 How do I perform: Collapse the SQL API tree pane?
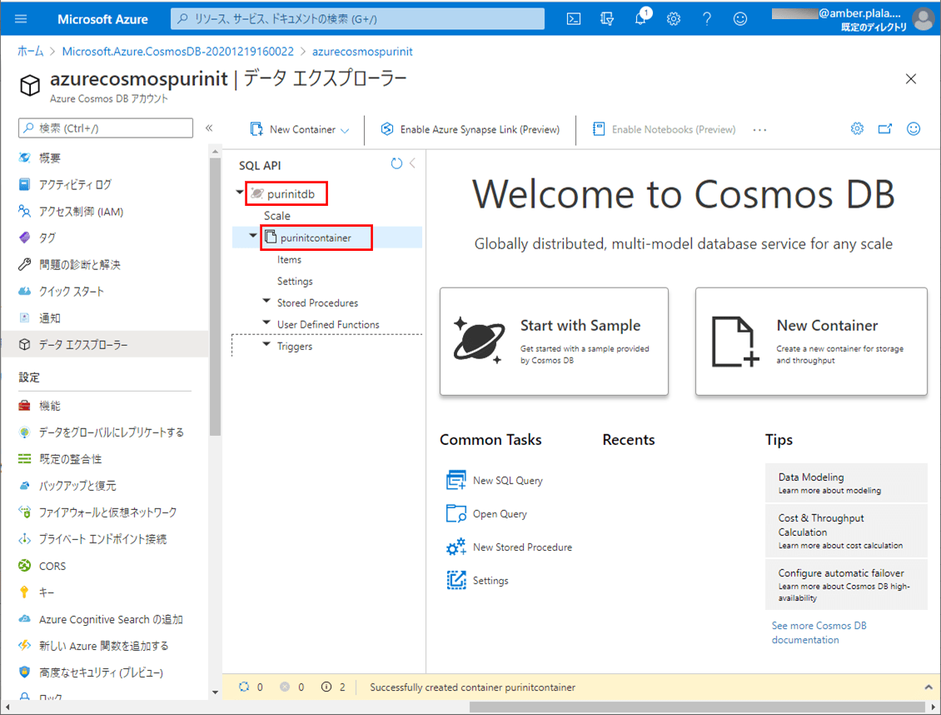pyautogui.click(x=412, y=163)
